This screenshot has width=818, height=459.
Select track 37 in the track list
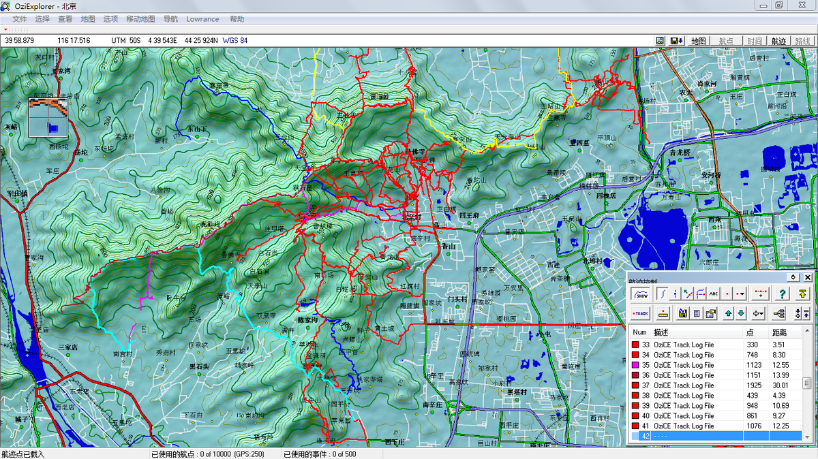pos(684,385)
